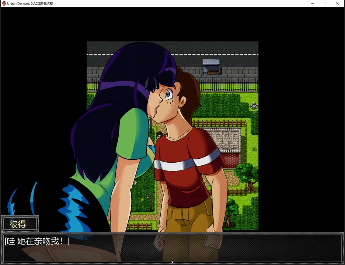Click the Urban Demons window title text

click(x=30, y=4)
